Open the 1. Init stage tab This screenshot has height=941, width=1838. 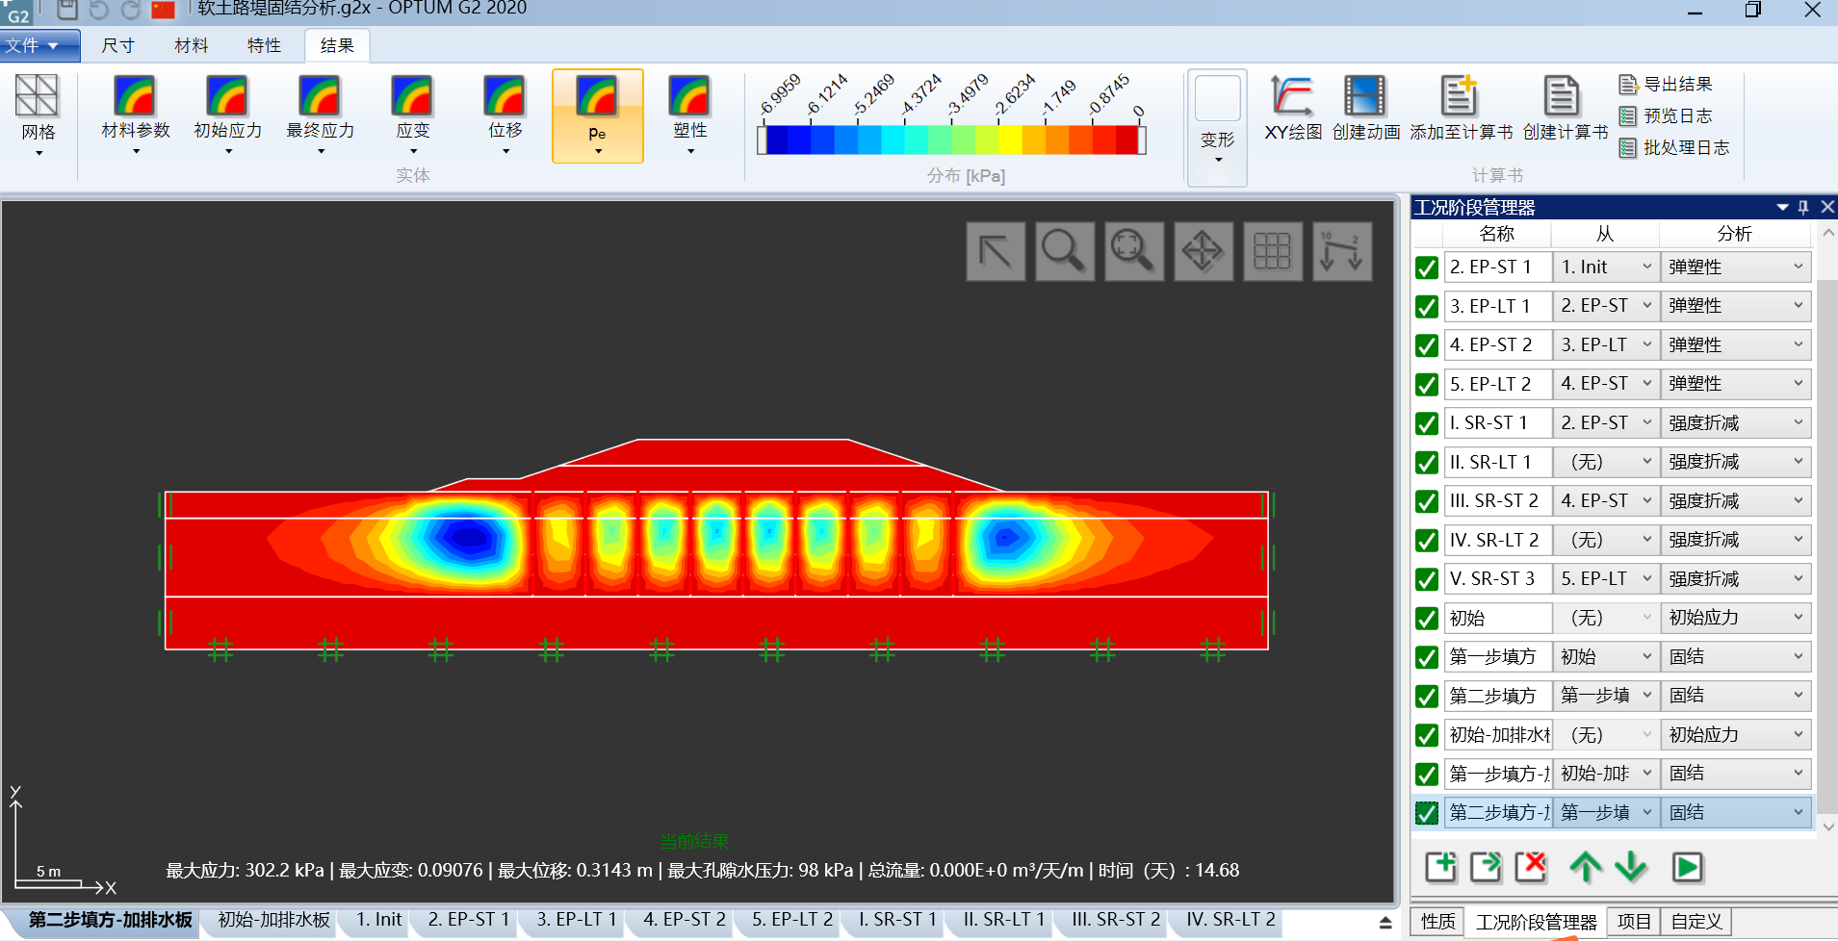378,920
